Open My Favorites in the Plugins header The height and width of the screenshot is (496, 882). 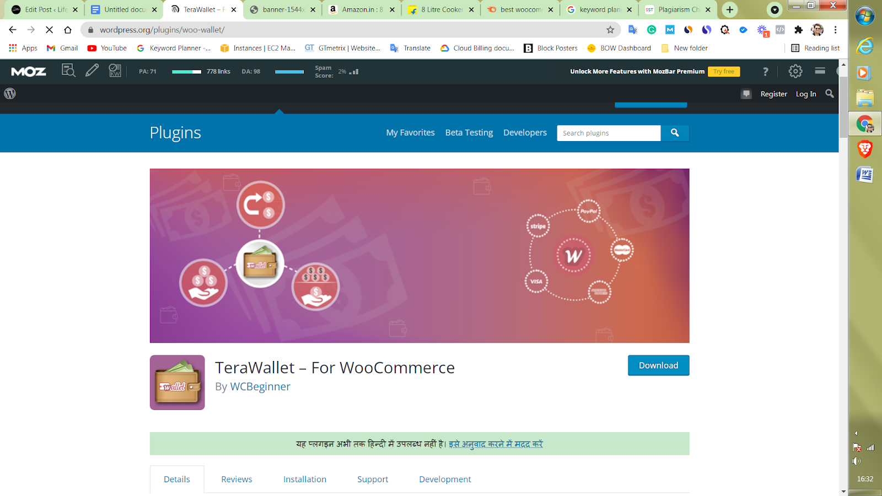(x=410, y=133)
